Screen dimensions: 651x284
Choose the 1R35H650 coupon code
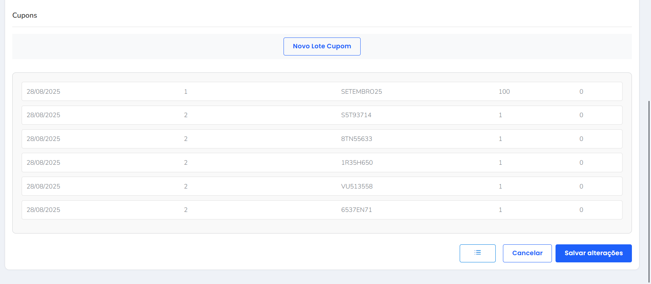pyautogui.click(x=357, y=163)
